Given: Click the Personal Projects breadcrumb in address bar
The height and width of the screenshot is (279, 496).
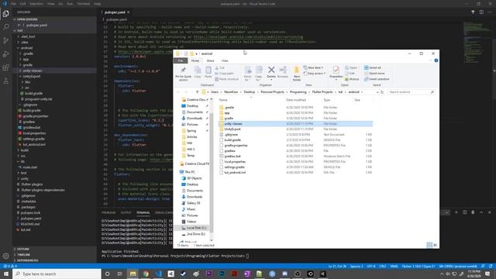Looking at the screenshot, I should (272, 92).
